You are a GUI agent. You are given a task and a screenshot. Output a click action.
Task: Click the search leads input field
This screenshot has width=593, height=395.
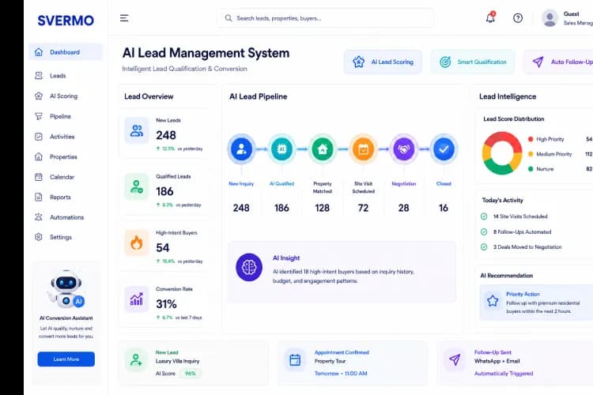[x=325, y=18]
